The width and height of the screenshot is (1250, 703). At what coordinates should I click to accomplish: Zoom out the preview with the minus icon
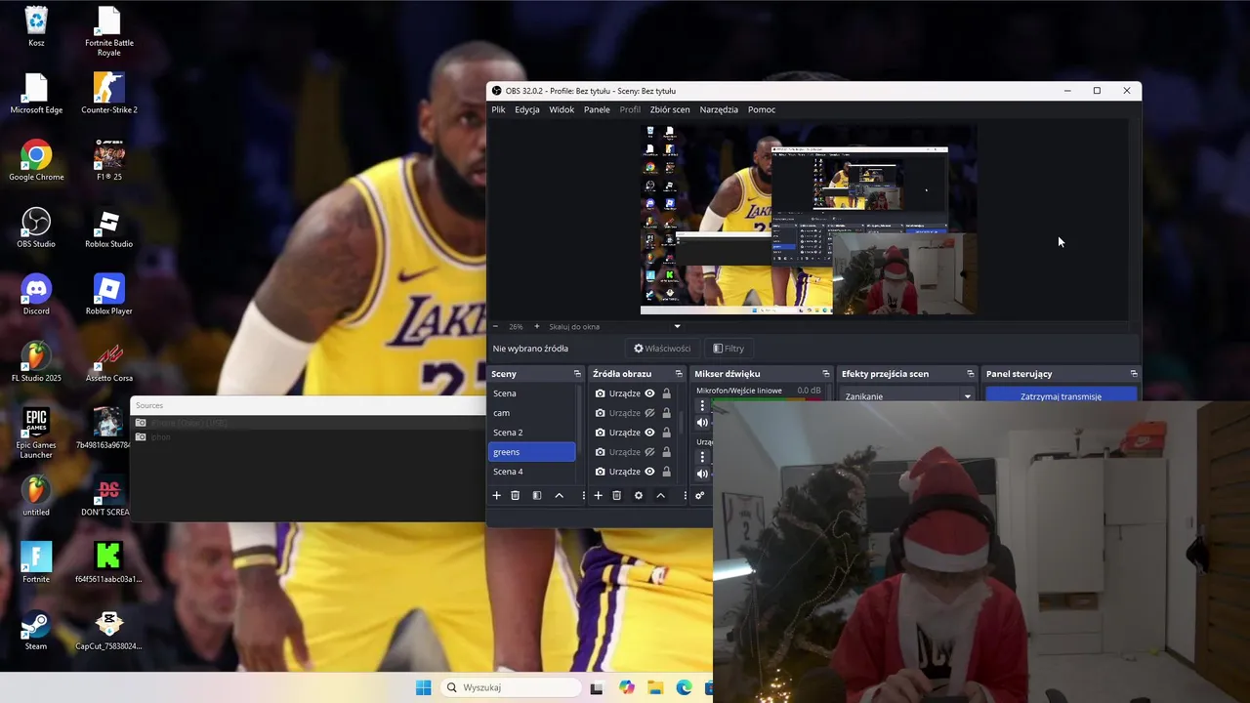tap(495, 326)
